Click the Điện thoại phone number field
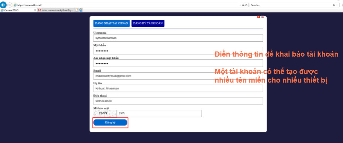This screenshot has width=343, height=143. [178, 101]
